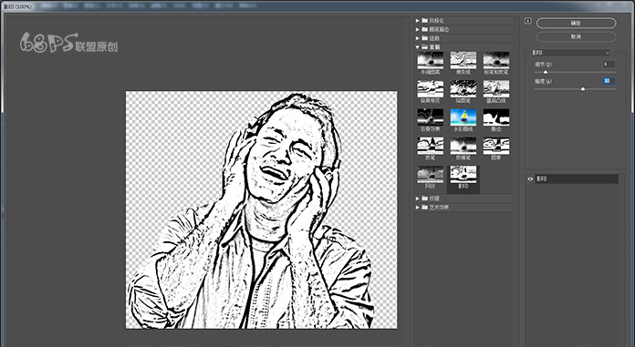Collapse the open Sketch (素描) filter folder
The image size is (635, 347).
pyautogui.click(x=418, y=47)
